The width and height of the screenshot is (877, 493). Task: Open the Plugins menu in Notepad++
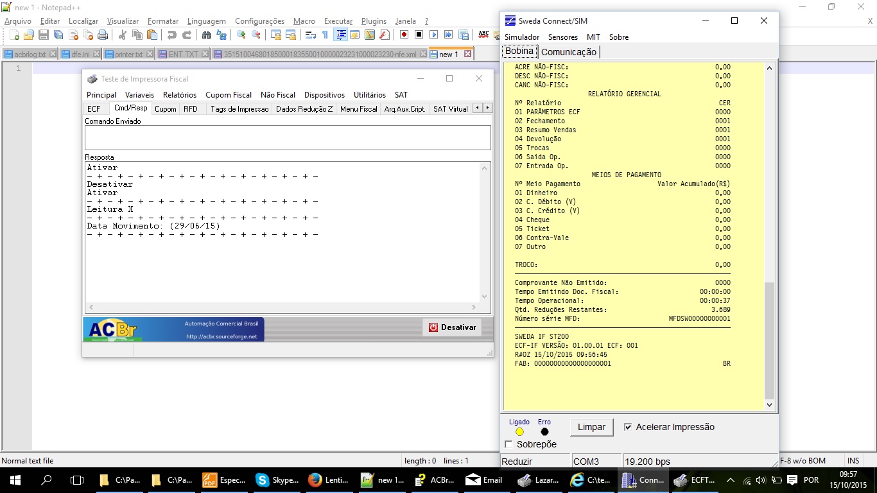coord(374,21)
